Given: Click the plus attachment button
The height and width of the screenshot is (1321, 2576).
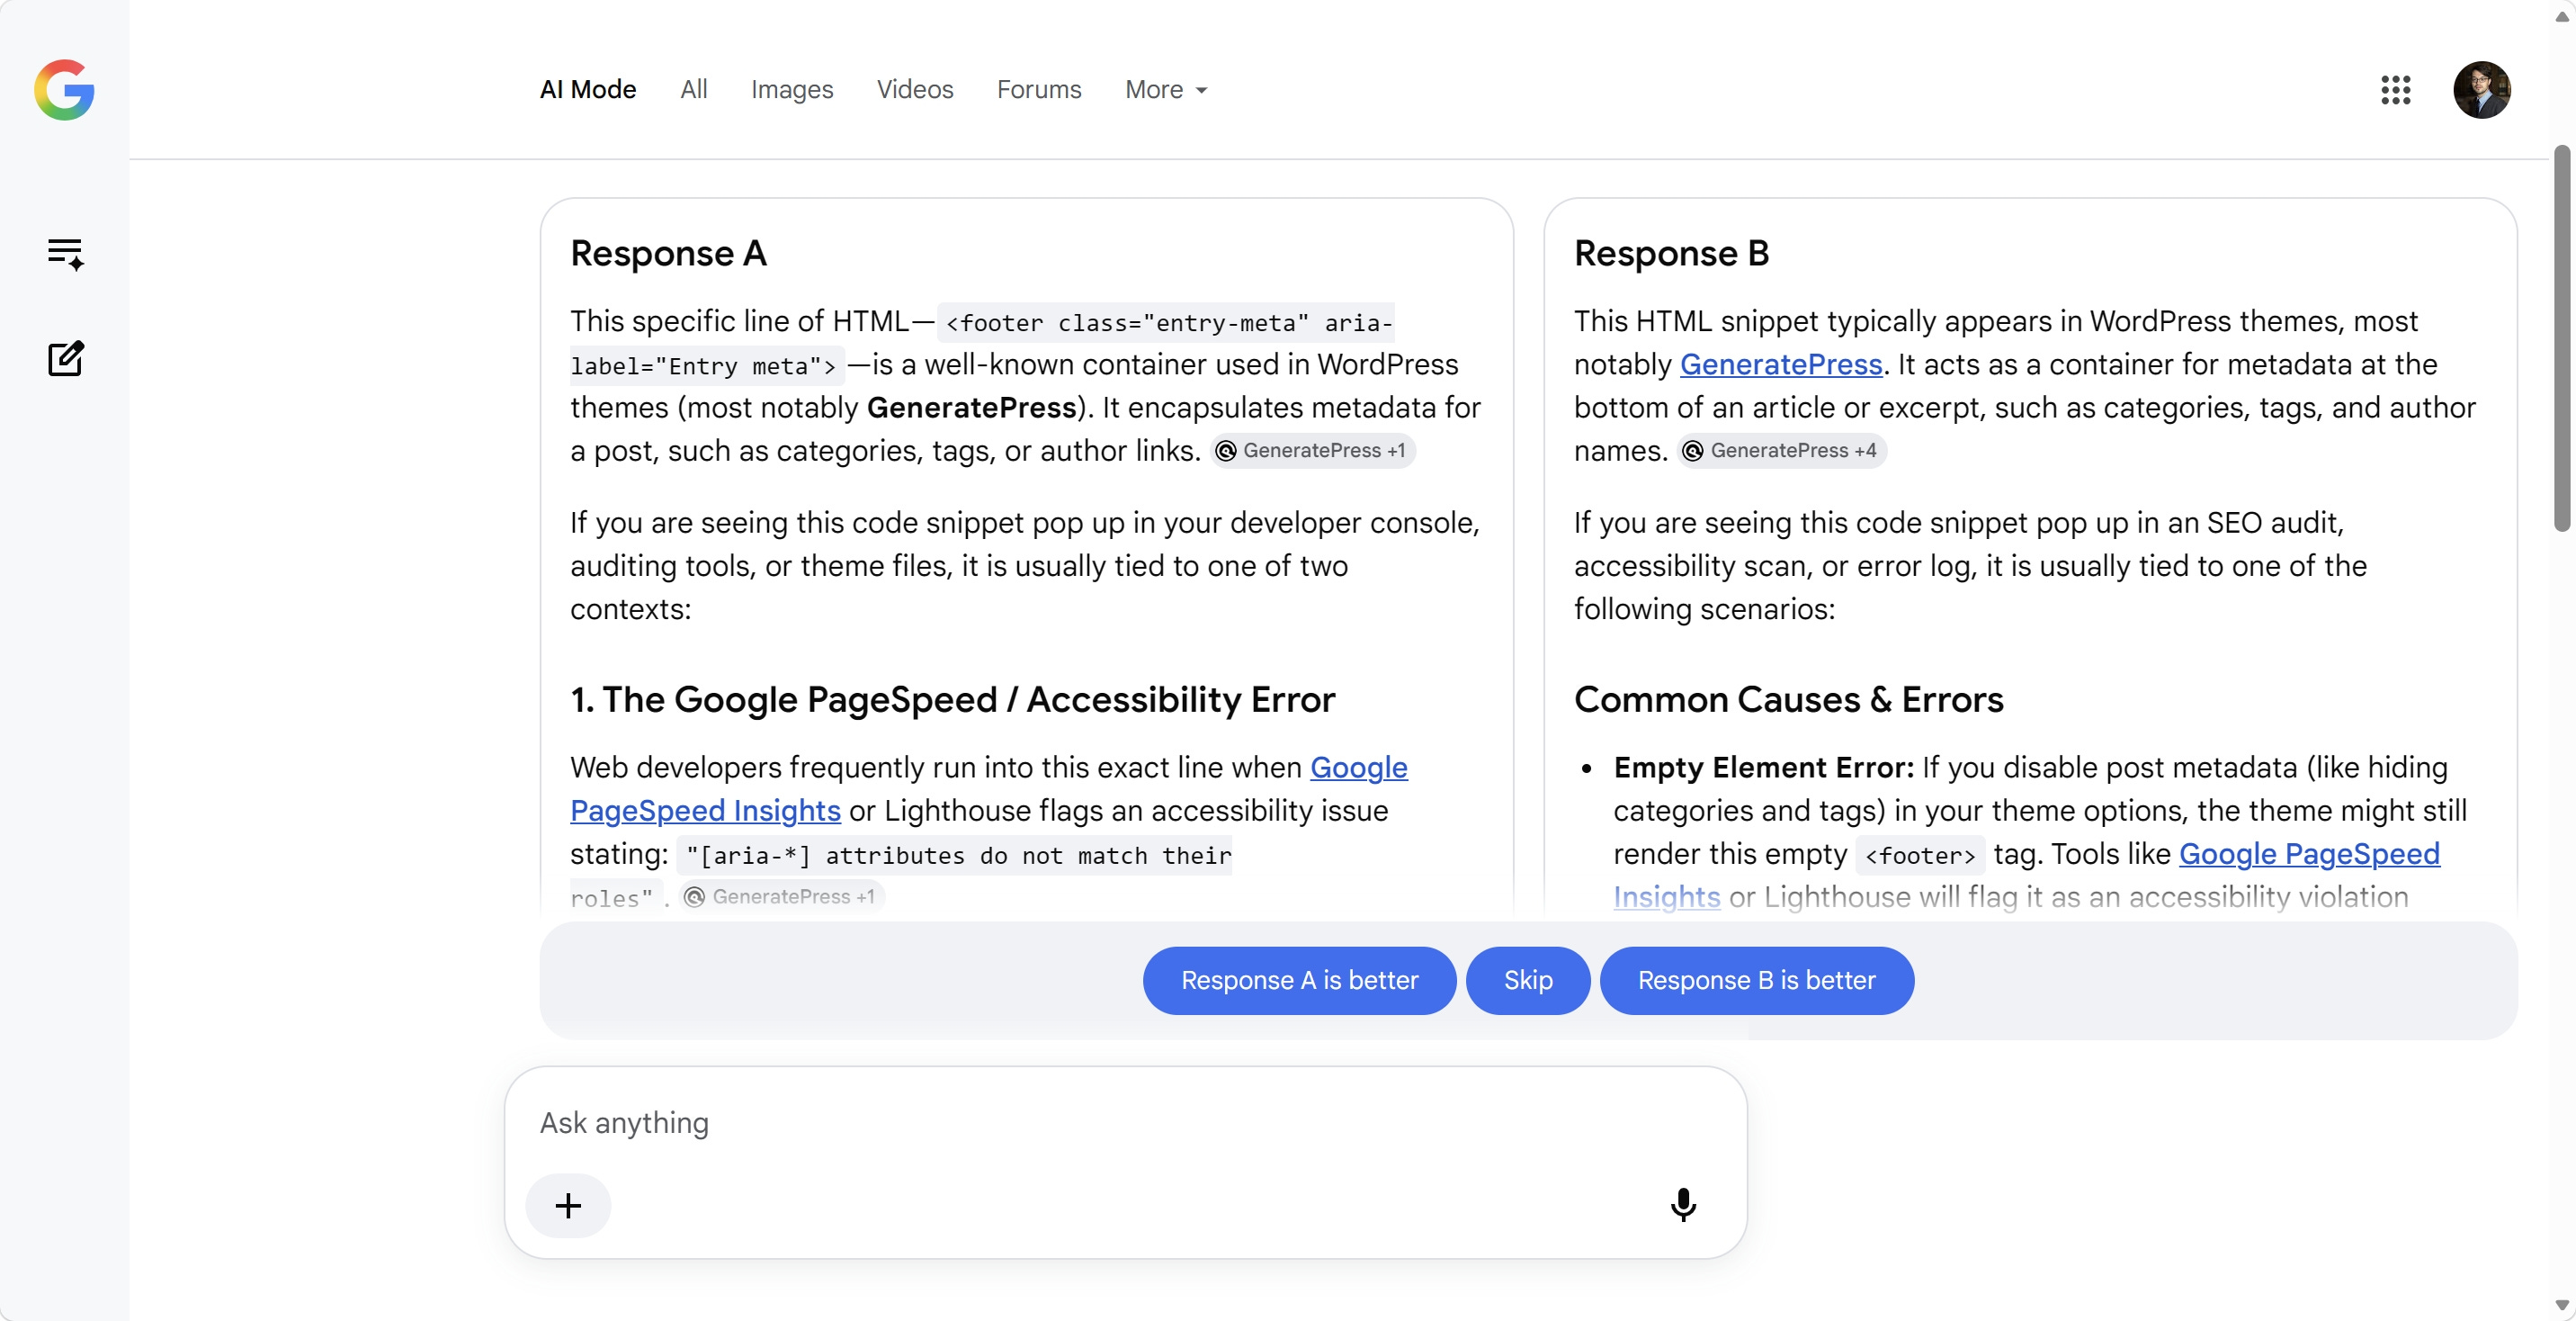Looking at the screenshot, I should (568, 1205).
